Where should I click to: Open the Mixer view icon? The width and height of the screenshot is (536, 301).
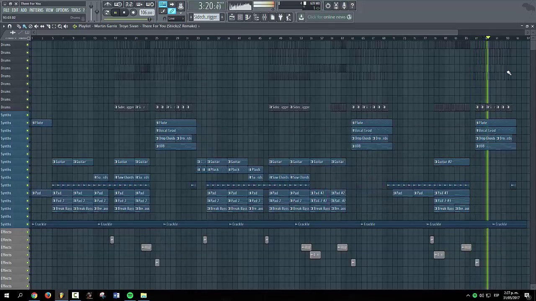(264, 17)
